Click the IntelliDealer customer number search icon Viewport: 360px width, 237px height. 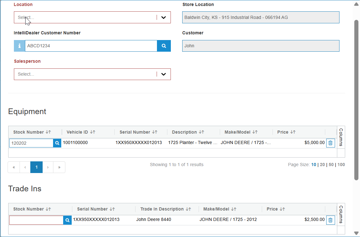point(164,46)
